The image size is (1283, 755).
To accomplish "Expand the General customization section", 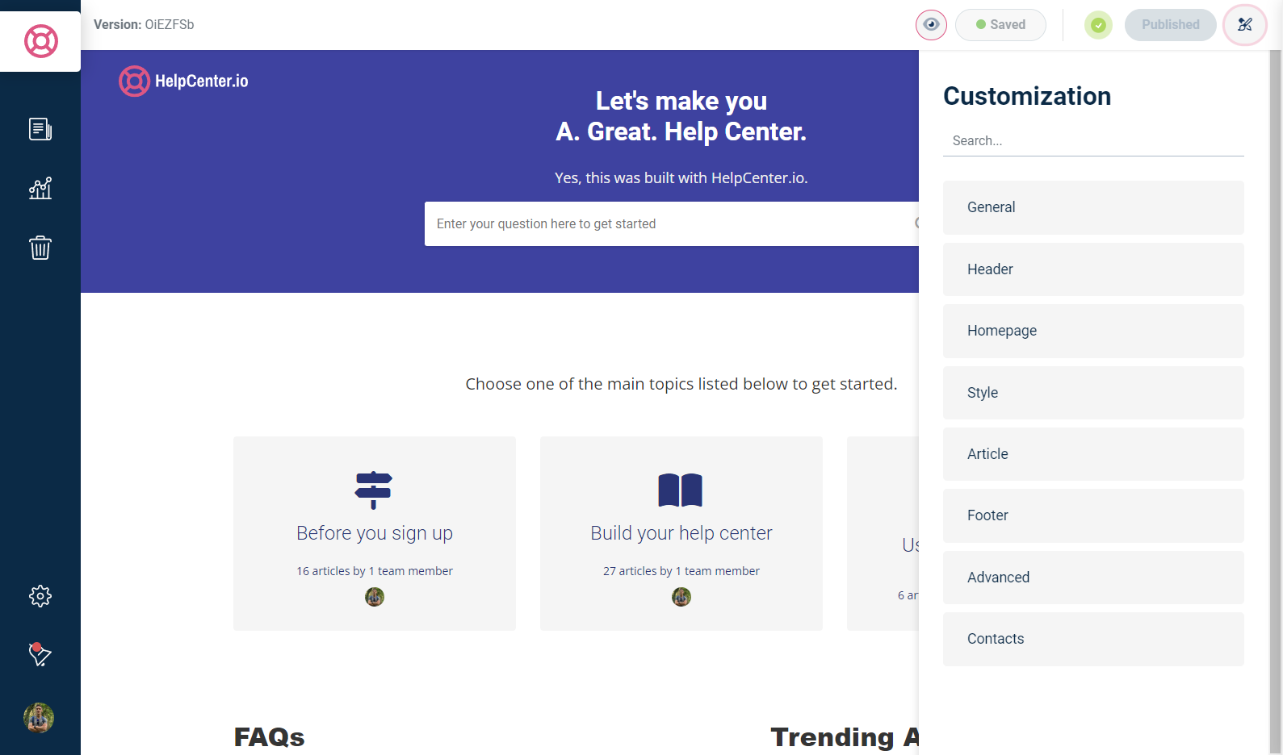I will click(1093, 207).
